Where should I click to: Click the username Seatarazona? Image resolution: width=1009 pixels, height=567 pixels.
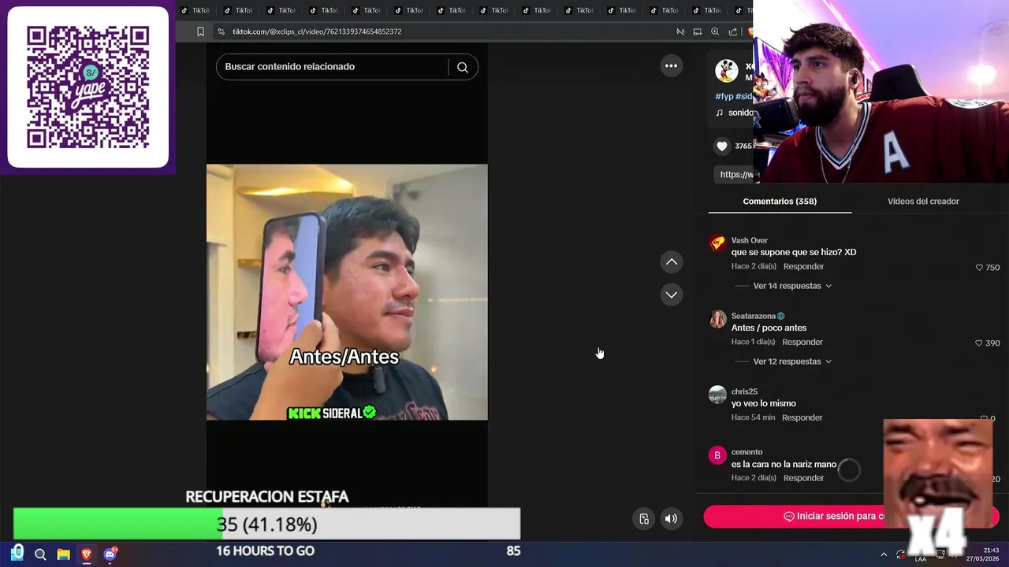[754, 316]
